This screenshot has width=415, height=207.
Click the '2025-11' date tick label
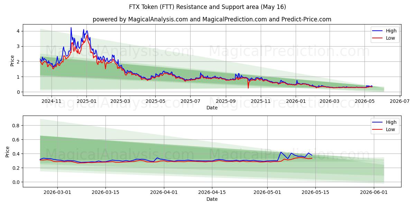(261, 101)
